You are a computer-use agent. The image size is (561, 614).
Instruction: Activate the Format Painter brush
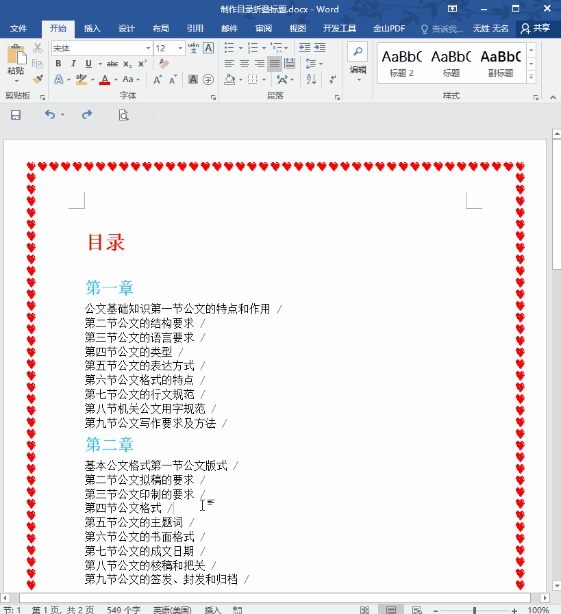pos(38,79)
